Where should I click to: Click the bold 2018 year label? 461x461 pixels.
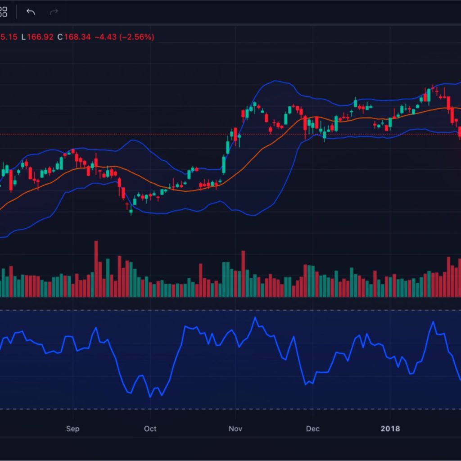tap(390, 429)
